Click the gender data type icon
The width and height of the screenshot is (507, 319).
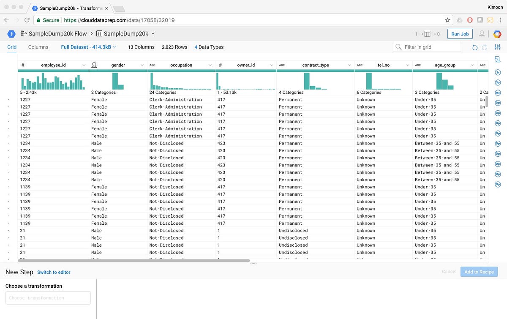95,65
